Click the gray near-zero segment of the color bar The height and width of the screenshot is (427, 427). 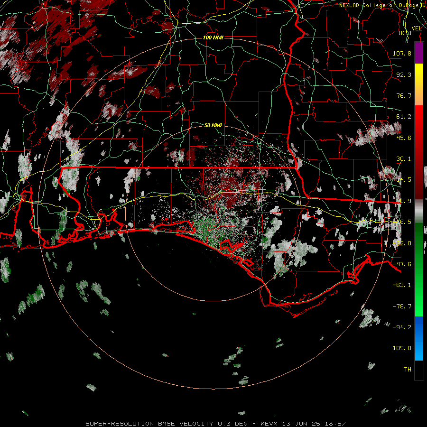419,211
